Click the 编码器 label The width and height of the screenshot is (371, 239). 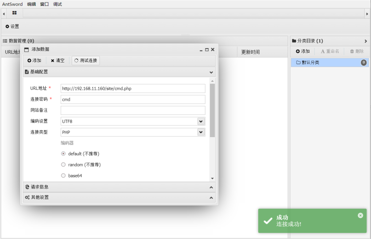[x=67, y=143]
